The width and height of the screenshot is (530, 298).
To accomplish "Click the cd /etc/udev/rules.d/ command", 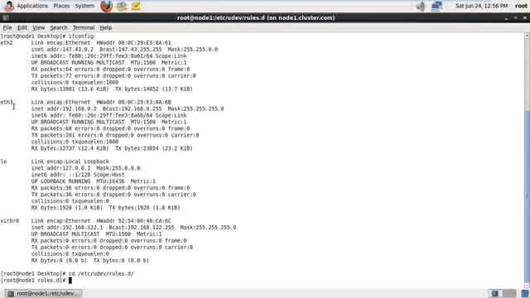I will click(101, 274).
